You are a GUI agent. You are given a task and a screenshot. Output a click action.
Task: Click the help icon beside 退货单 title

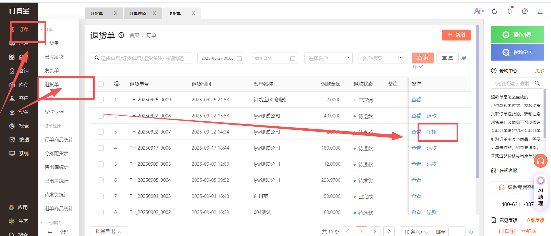click(121, 35)
